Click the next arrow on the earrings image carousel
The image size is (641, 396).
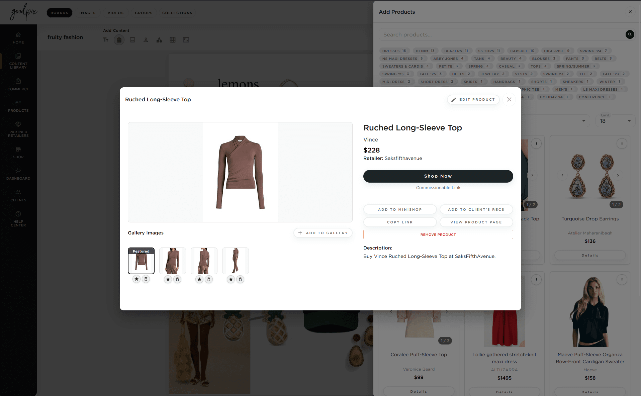[x=618, y=175]
